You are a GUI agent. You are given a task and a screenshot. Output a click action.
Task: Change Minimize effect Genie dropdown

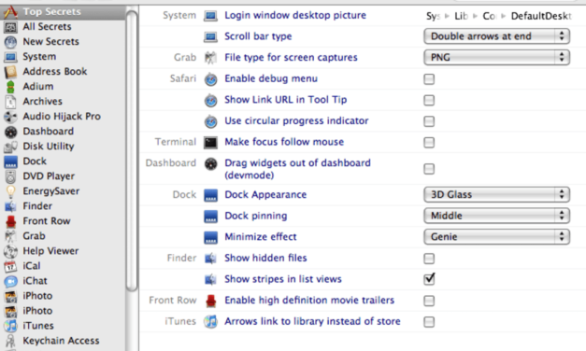(x=496, y=237)
